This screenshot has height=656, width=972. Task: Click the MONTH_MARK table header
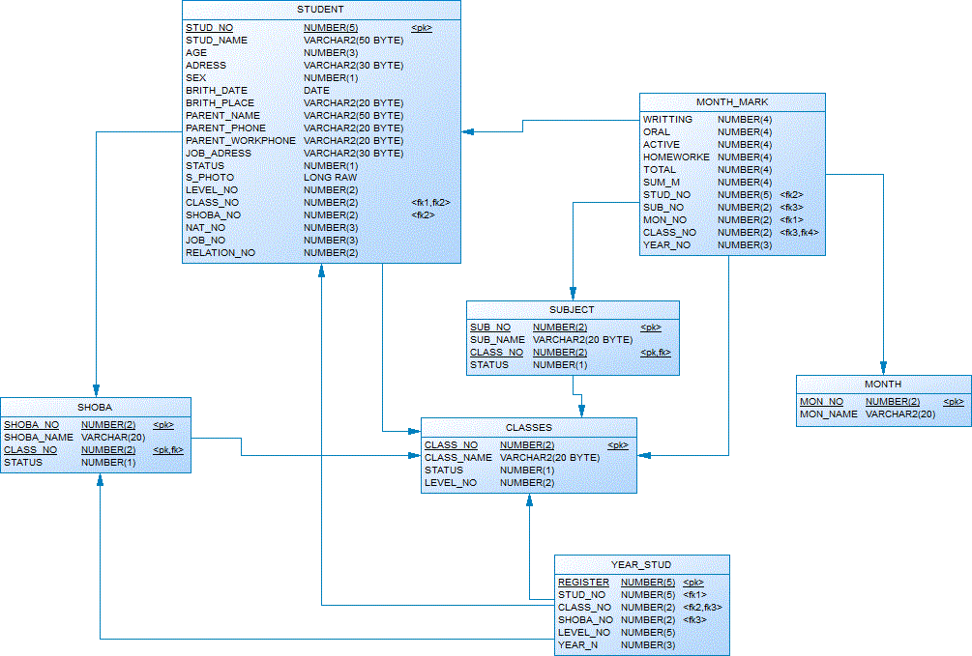[x=732, y=102]
